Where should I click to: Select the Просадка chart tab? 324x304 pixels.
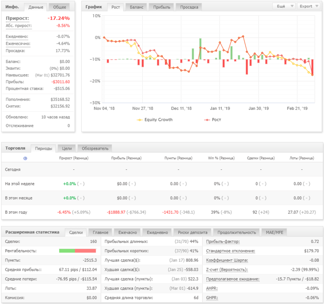click(189, 7)
